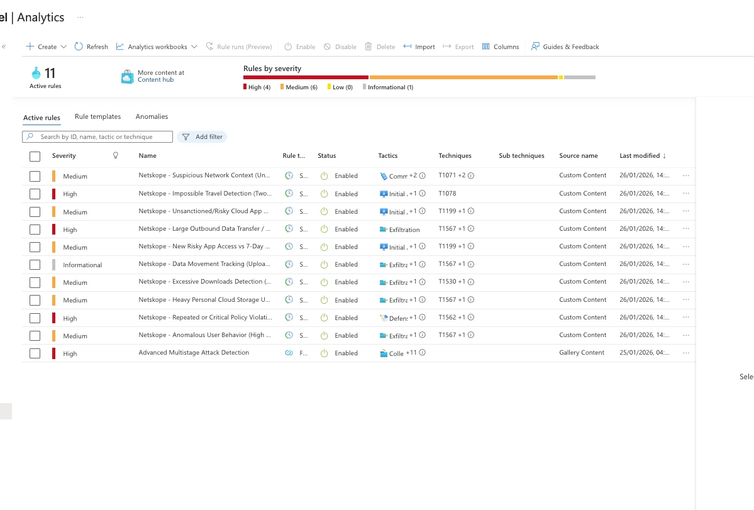This screenshot has height=510, width=754.
Task: Click Defense tactic icon on Repeated or Critical Policy row
Action: coord(383,318)
